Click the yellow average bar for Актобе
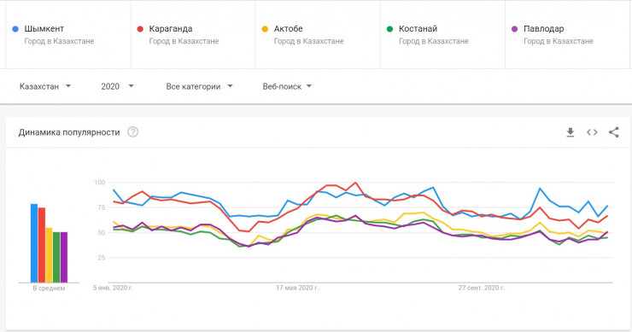The height and width of the screenshot is (332, 632). point(50,255)
